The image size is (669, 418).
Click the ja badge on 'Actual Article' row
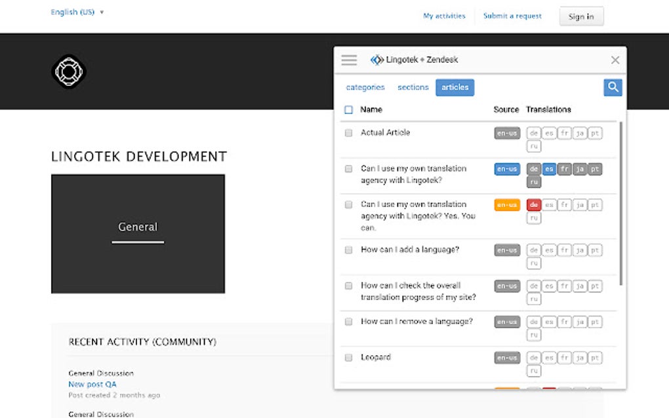[579, 133]
